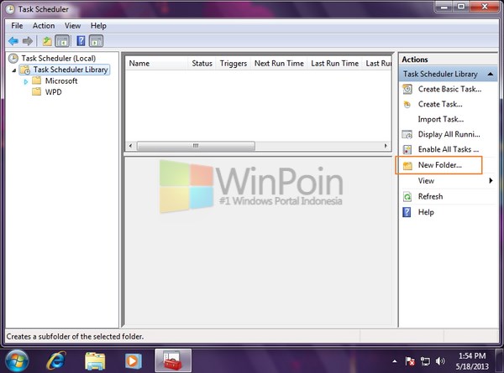Open the File menu

[17, 26]
